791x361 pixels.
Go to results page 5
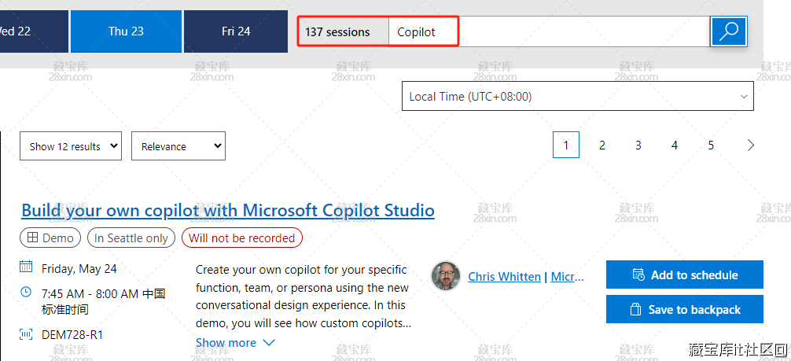[711, 145]
